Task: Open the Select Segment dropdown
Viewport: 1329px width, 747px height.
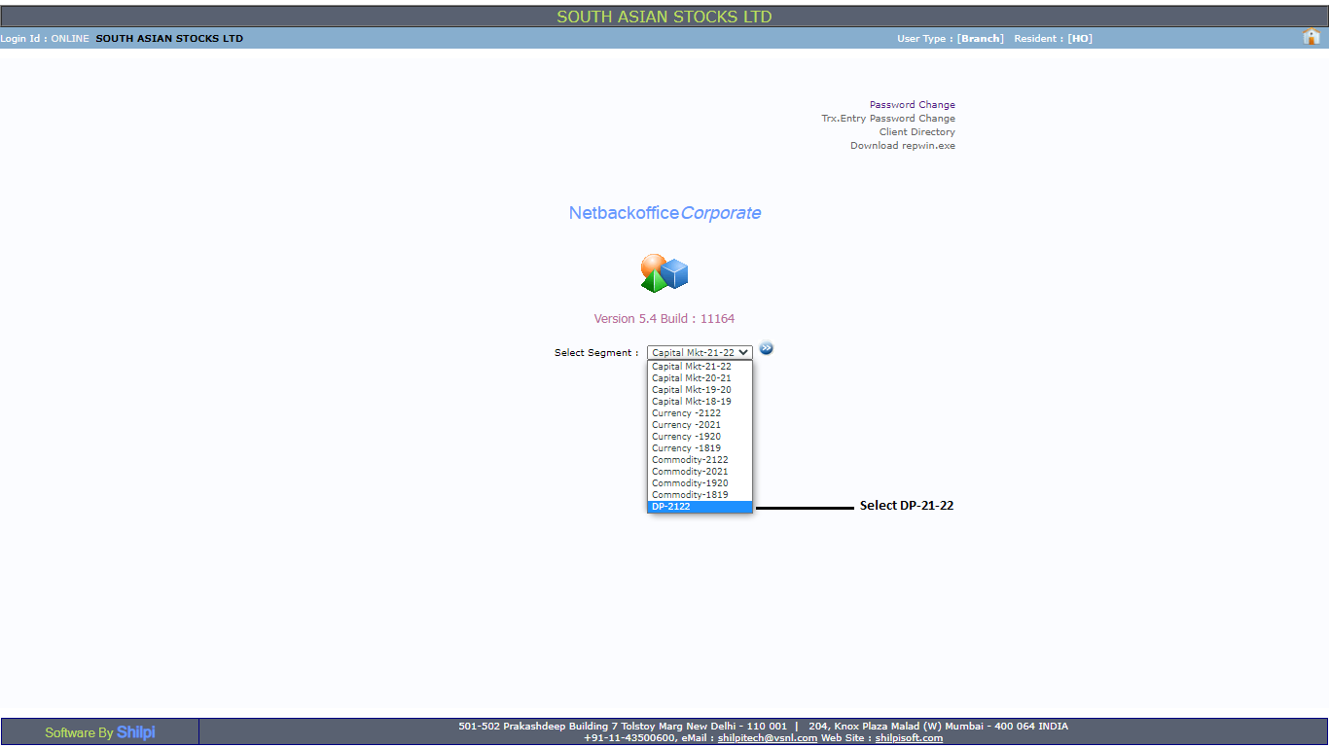Action: (x=700, y=353)
